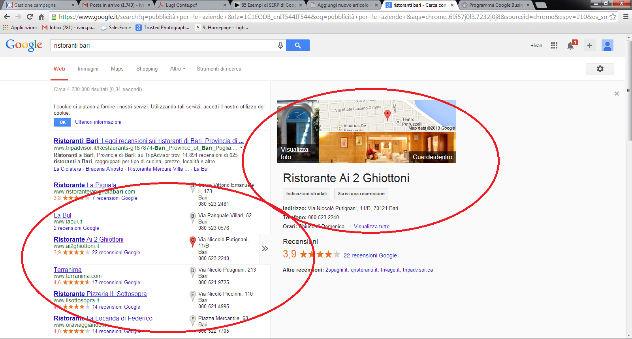Image resolution: width=632 pixels, height=339 pixels.
Task: Expand the TripAdvisor result options arrow
Action: click(x=241, y=148)
